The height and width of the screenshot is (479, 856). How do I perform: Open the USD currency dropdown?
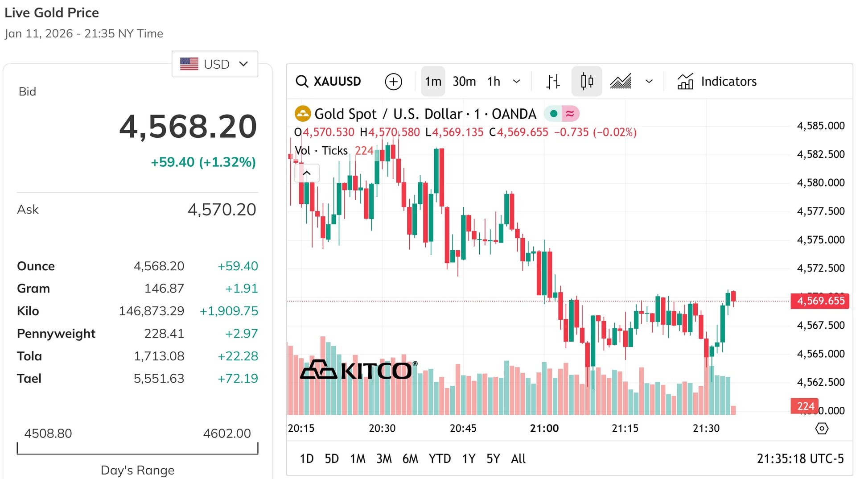click(x=215, y=64)
